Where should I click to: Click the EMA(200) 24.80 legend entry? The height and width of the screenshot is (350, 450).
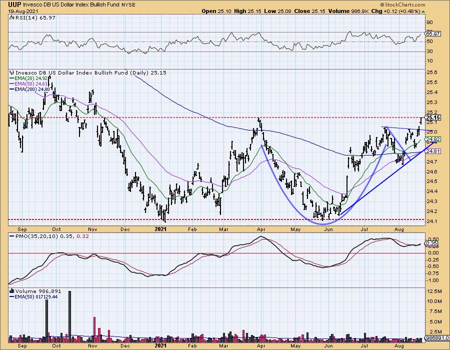click(32, 89)
